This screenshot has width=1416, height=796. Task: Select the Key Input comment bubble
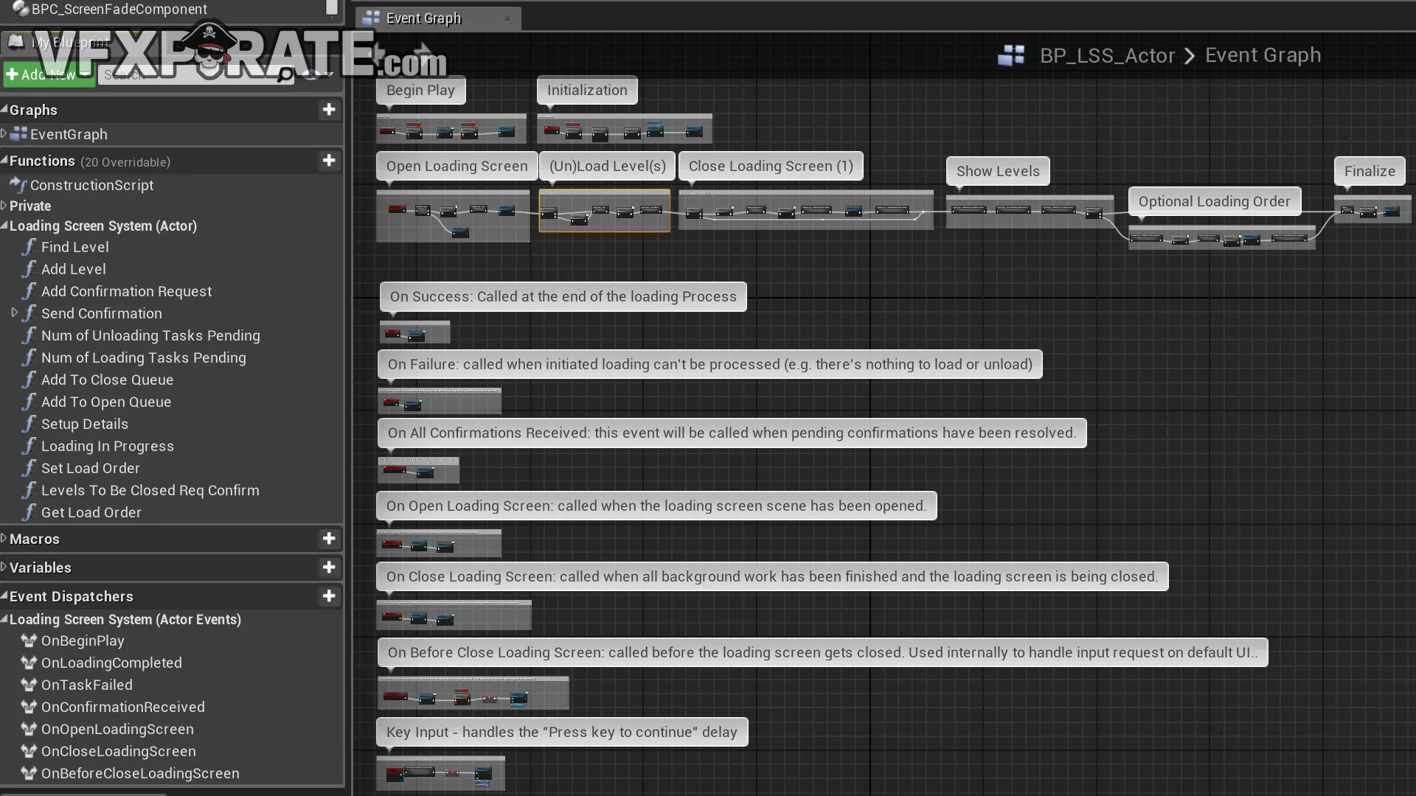coord(561,732)
